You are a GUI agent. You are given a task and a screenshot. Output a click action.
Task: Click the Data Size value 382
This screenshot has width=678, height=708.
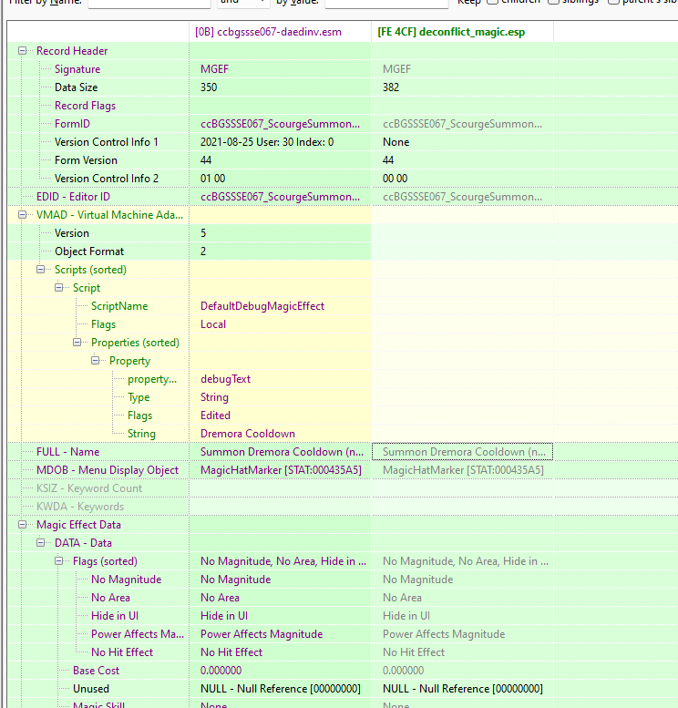tap(391, 87)
